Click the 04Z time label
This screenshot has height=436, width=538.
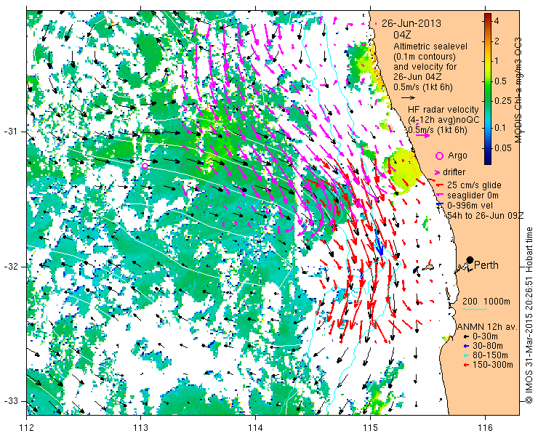(x=402, y=35)
